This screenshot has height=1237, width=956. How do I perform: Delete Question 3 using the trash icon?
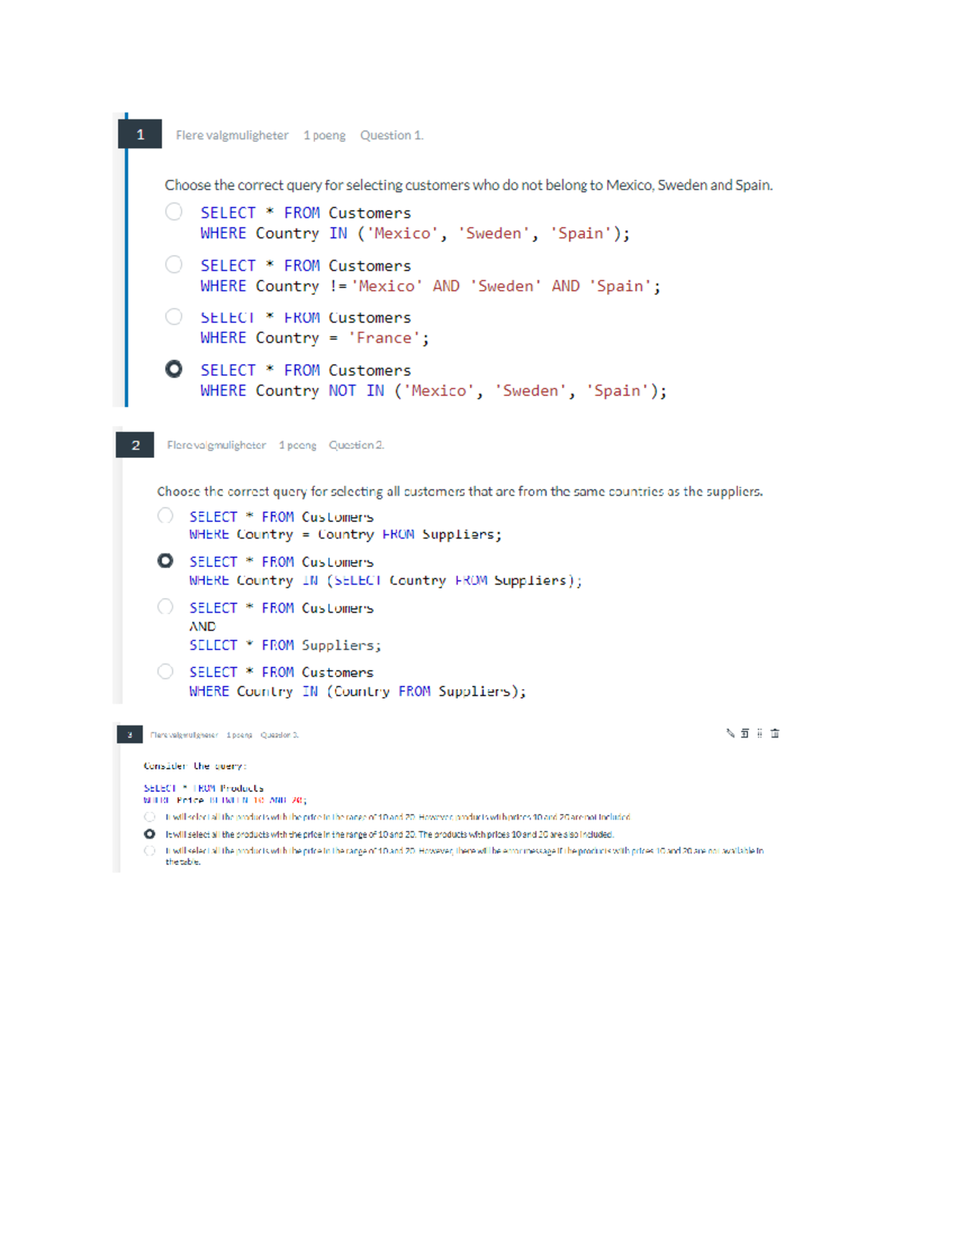774,733
